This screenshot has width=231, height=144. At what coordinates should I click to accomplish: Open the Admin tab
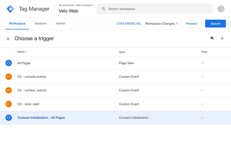tap(61, 24)
